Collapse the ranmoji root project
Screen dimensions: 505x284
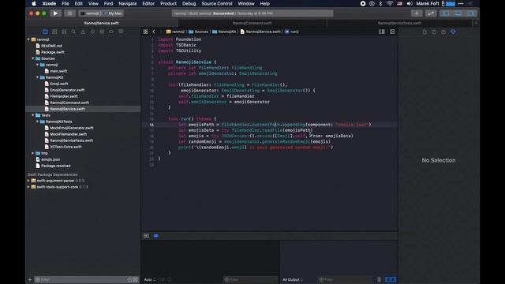click(28, 39)
